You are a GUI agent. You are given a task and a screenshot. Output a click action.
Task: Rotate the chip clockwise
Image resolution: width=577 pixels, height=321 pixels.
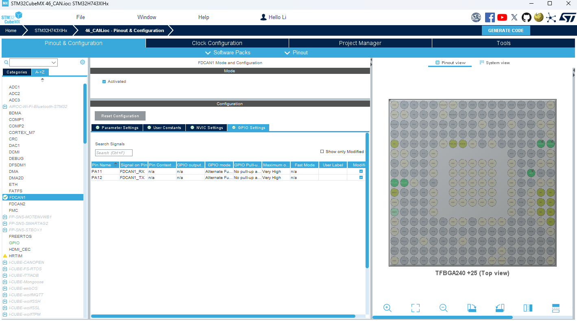[x=472, y=308]
